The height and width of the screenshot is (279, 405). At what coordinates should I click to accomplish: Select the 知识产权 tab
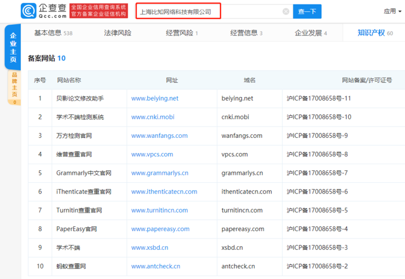(x=375, y=33)
